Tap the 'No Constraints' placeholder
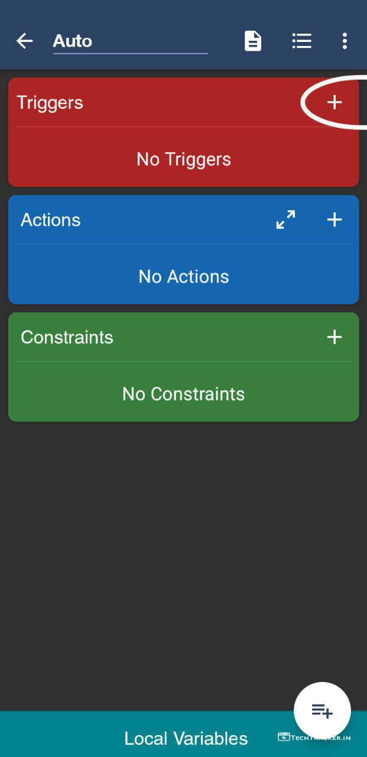 tap(184, 394)
